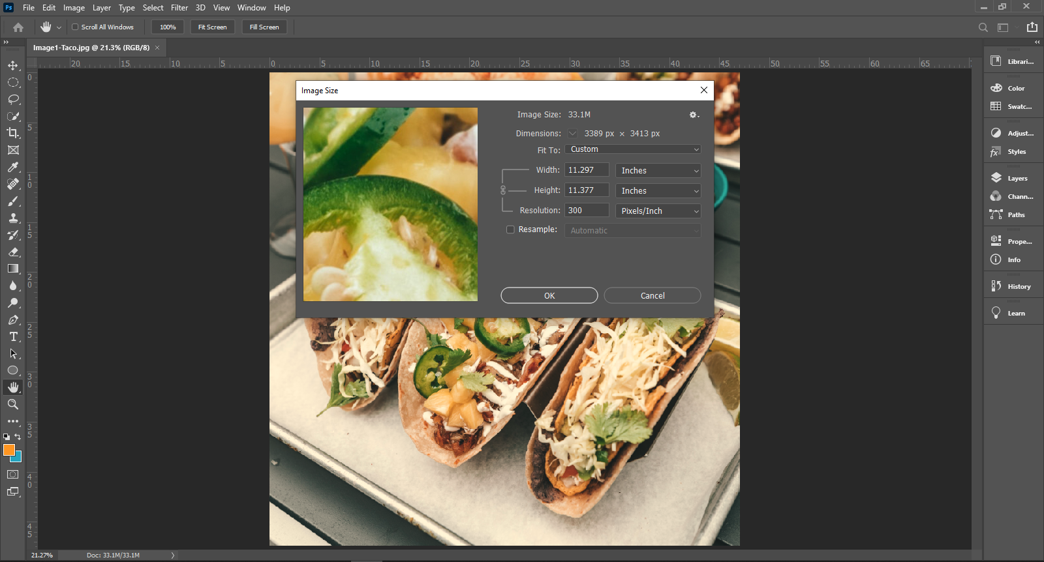Click the Image Size preview thumbnail
Viewport: 1044px width, 562px height.
click(390, 204)
